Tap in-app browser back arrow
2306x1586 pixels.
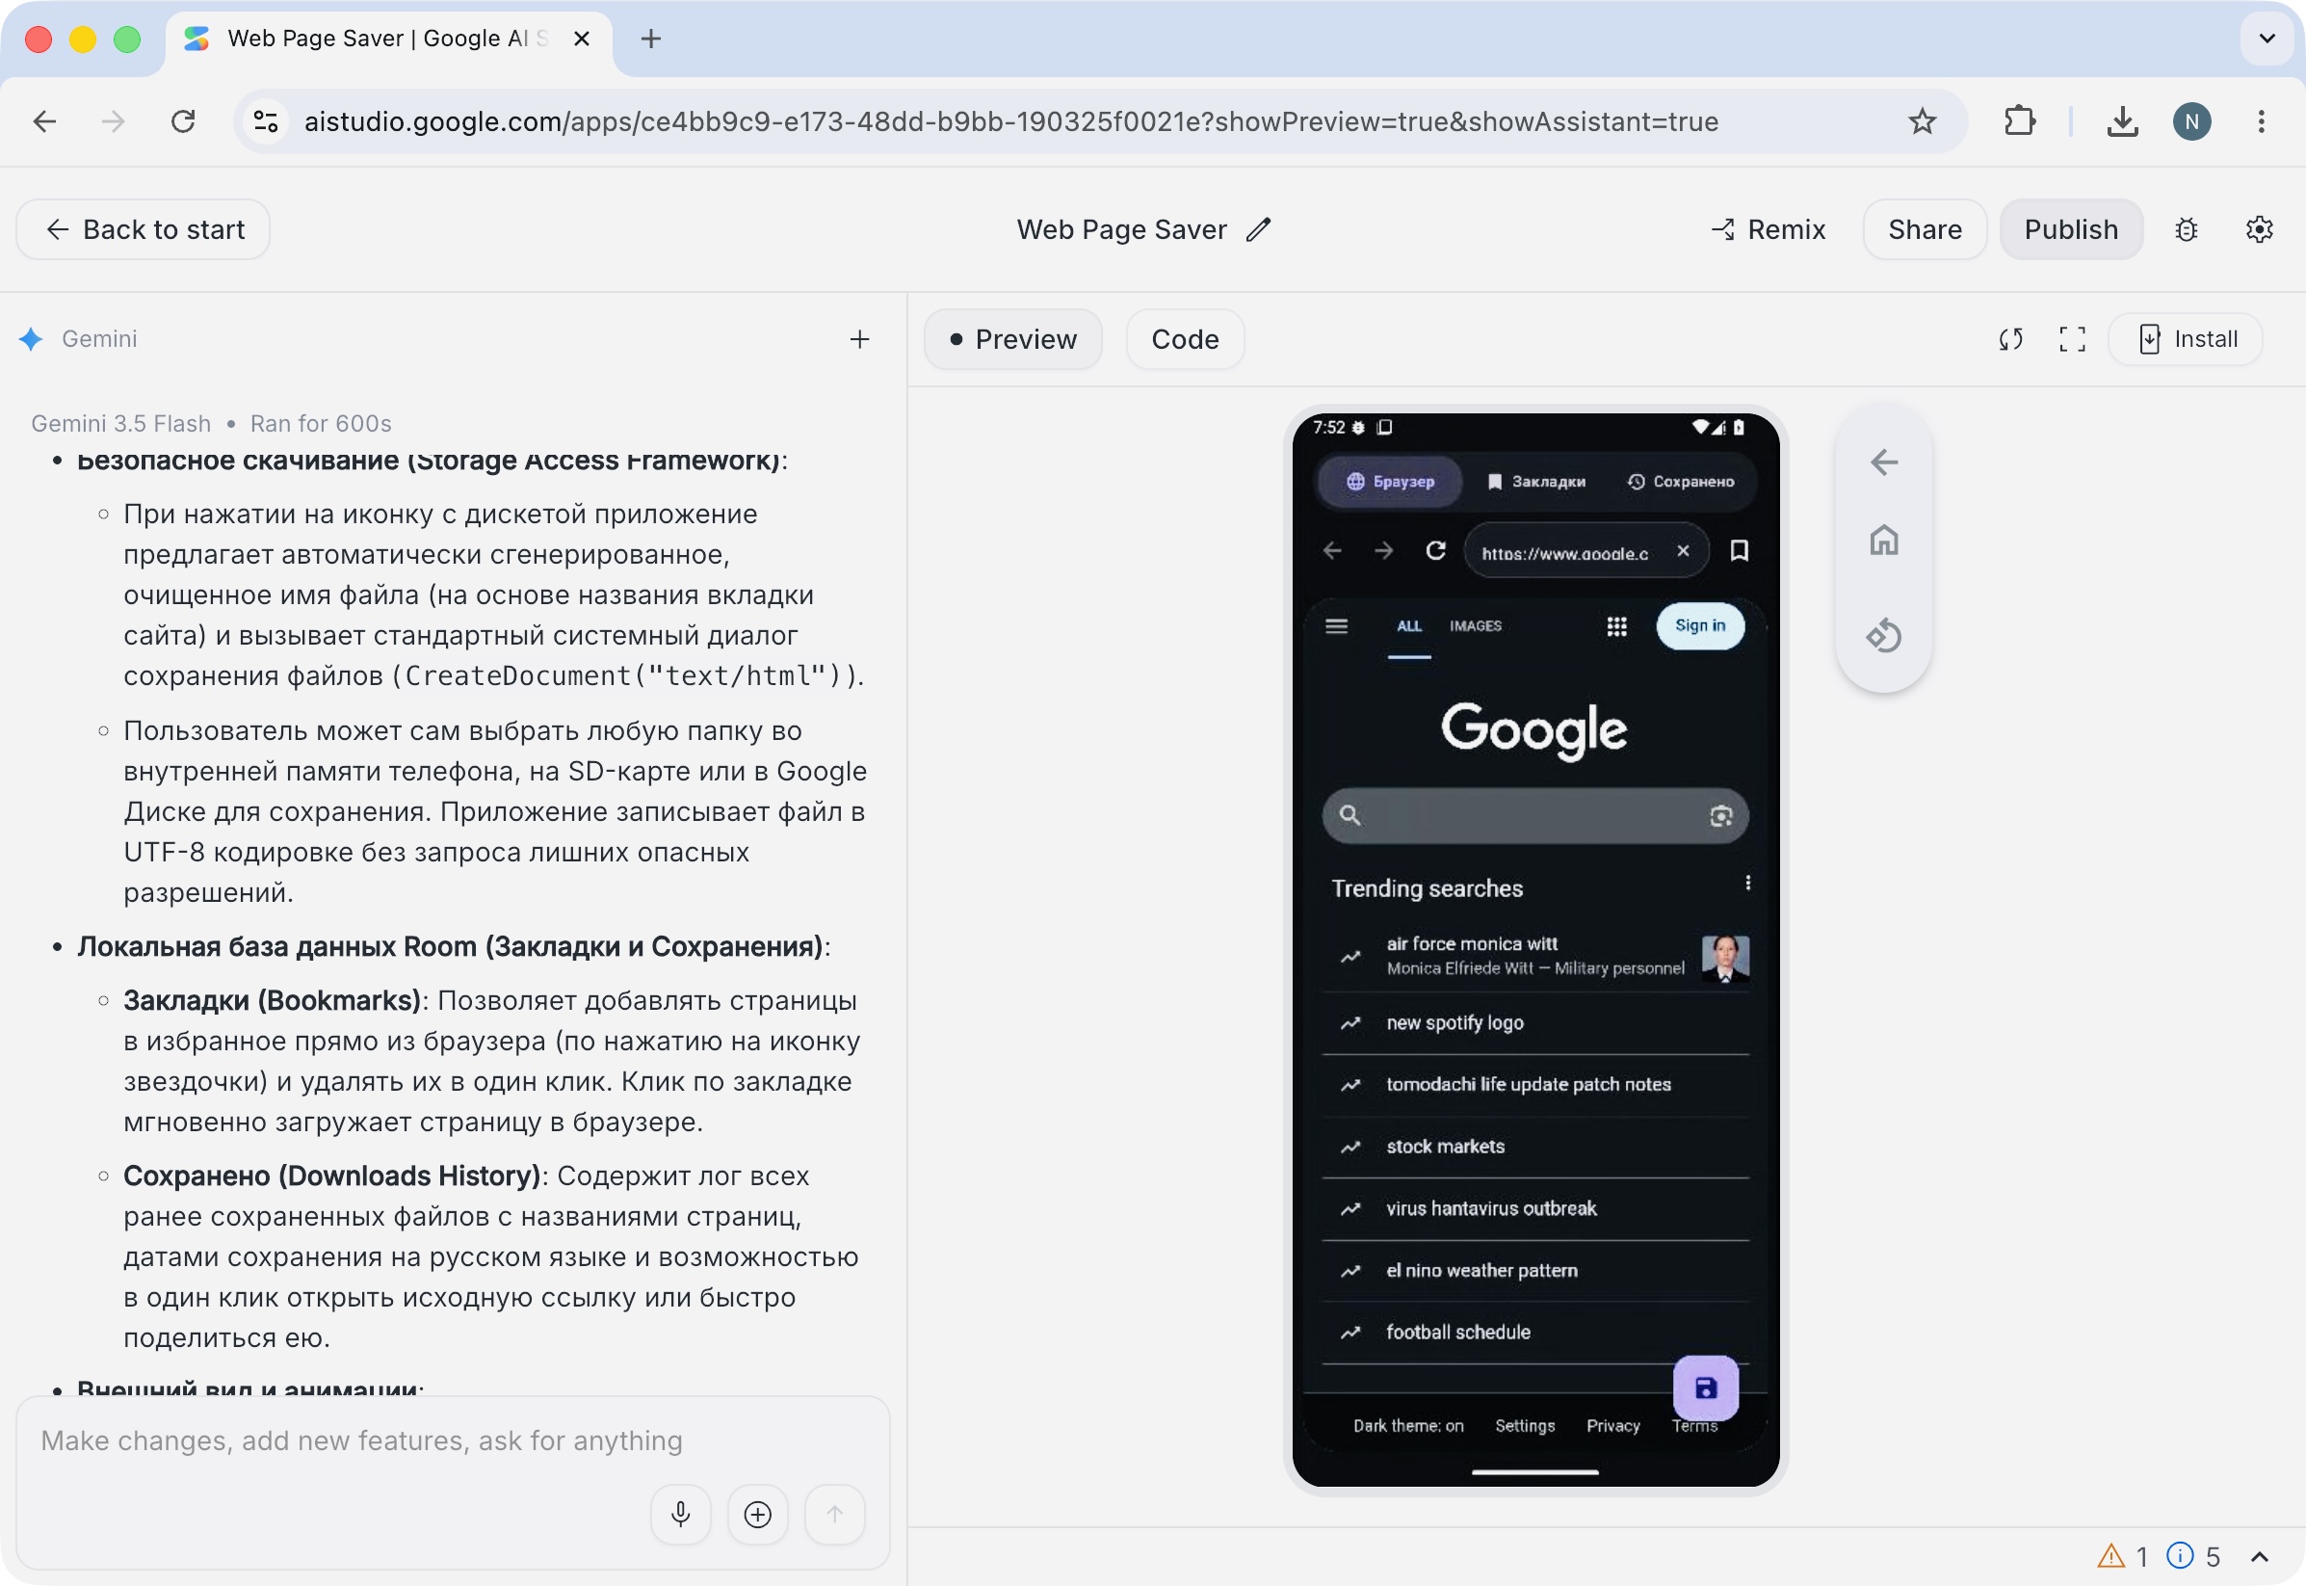(x=1333, y=550)
